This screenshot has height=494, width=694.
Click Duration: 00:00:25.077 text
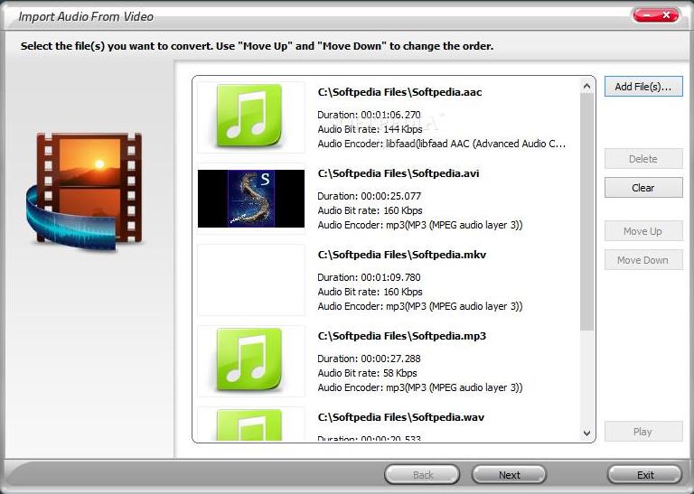(x=369, y=196)
